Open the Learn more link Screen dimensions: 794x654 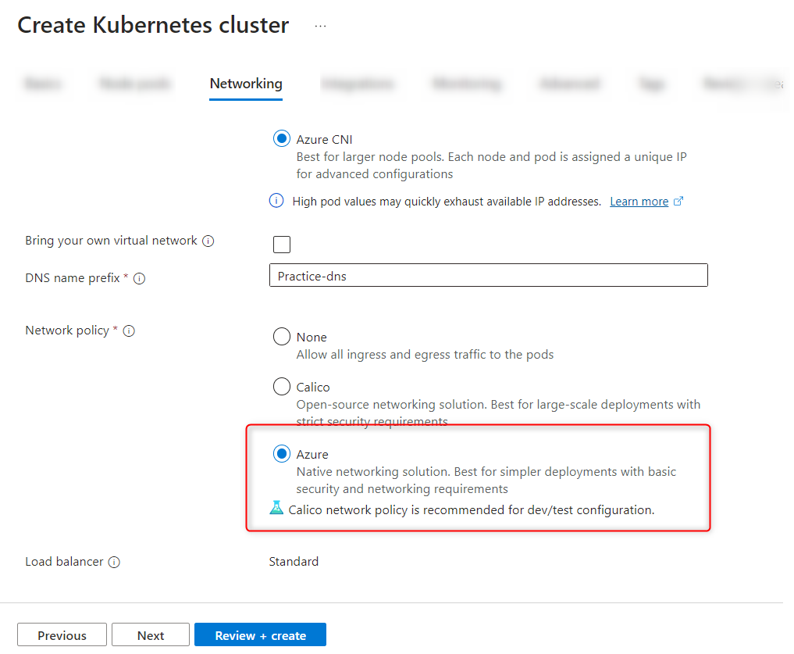pyautogui.click(x=639, y=202)
